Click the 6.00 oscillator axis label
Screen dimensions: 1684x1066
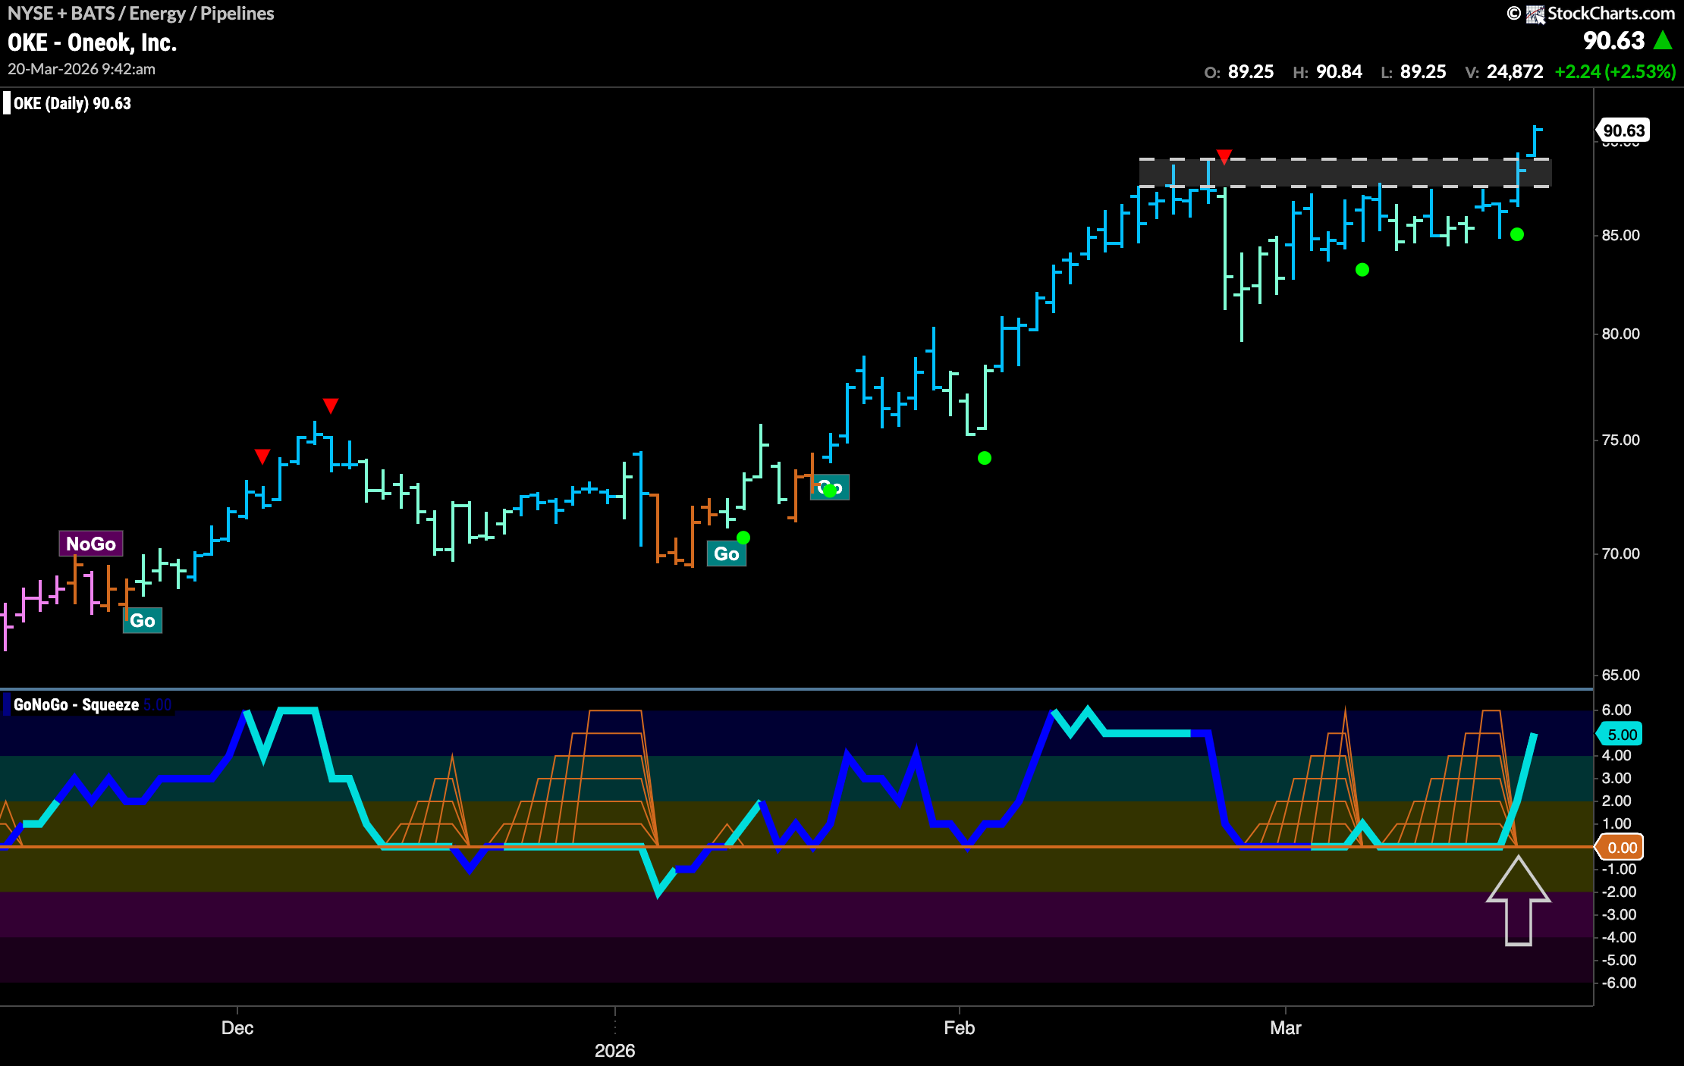click(1616, 710)
